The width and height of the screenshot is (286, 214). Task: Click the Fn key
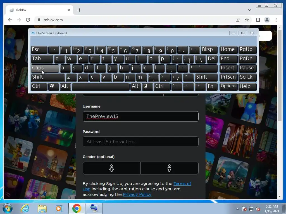(x=212, y=87)
